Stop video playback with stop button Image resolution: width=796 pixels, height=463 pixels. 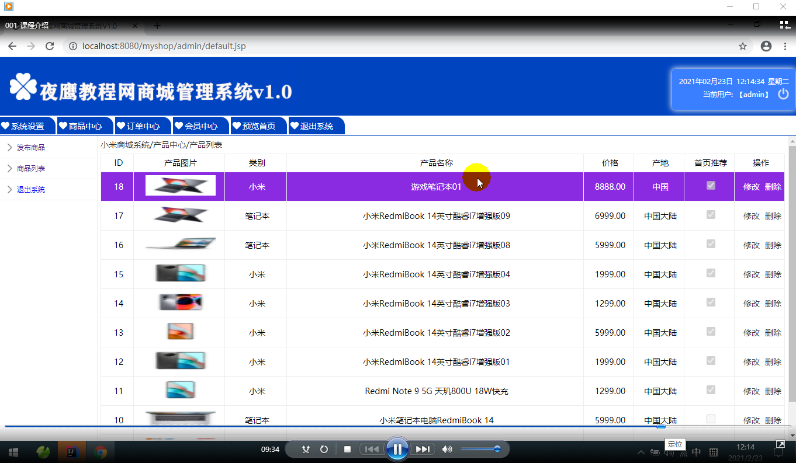(x=347, y=449)
